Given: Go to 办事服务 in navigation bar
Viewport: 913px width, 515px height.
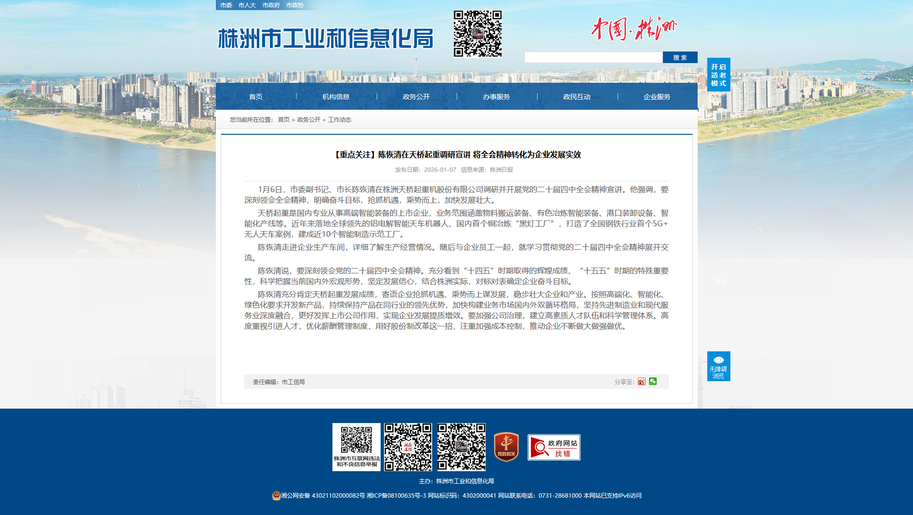Looking at the screenshot, I should [496, 97].
